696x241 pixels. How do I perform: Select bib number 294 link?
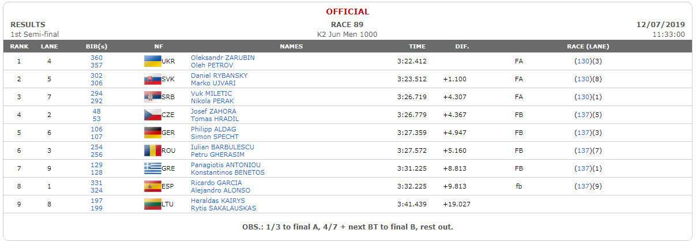pyautogui.click(x=96, y=93)
